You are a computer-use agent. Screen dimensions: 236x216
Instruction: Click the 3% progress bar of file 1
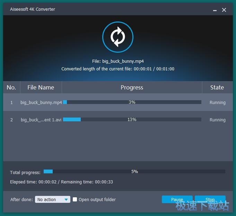[132, 102]
